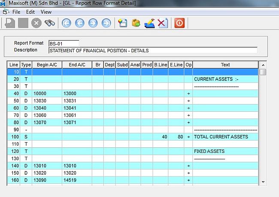This screenshot has width=279, height=197.
Task: Click the Description text field
Action: pos(152,51)
